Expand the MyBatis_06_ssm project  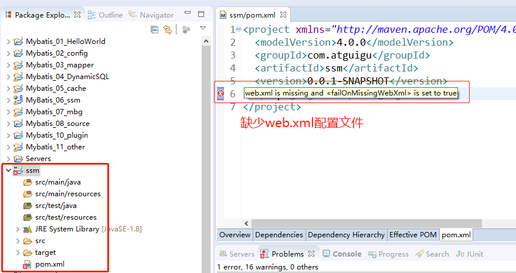(9, 101)
